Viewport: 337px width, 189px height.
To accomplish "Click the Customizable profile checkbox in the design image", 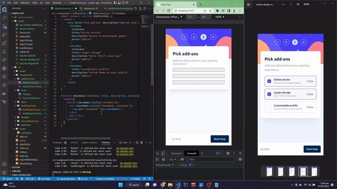I will [269, 107].
